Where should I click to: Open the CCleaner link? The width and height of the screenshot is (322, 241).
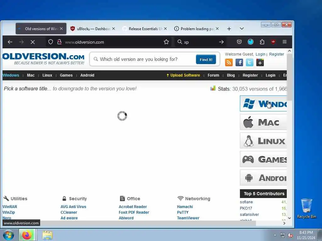[x=69, y=212]
